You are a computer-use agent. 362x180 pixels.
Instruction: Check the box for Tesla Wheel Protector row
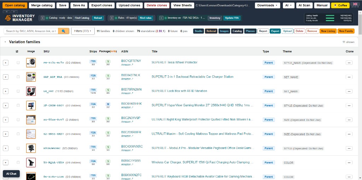(x=18, y=63)
